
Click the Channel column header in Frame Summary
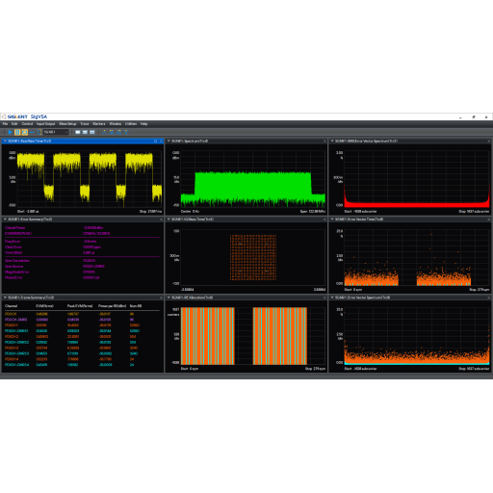[x=11, y=306]
